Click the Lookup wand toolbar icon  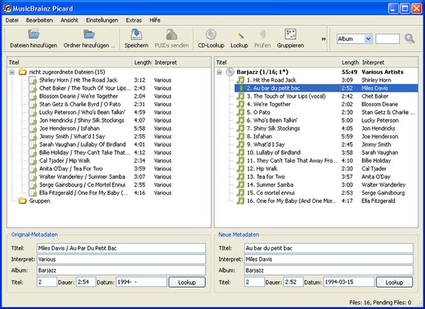click(x=239, y=34)
